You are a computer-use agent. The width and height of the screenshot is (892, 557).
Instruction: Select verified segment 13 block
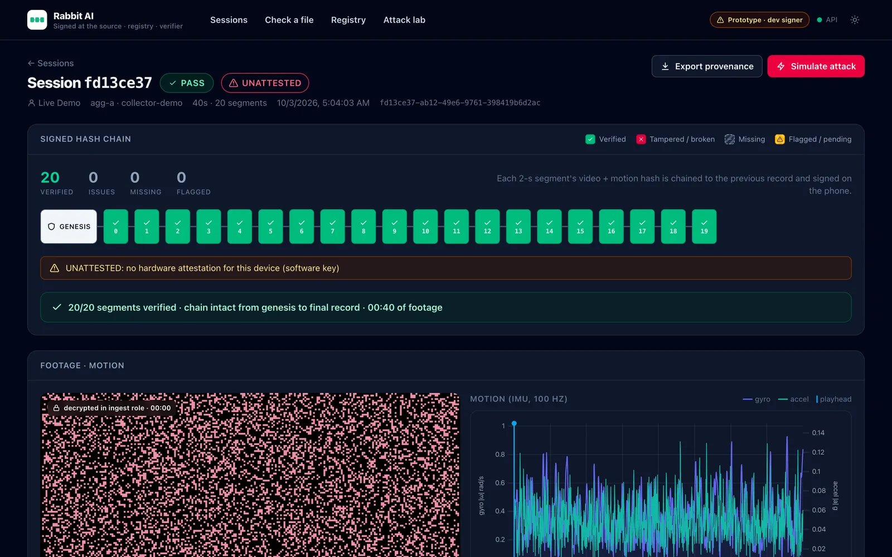tap(518, 227)
